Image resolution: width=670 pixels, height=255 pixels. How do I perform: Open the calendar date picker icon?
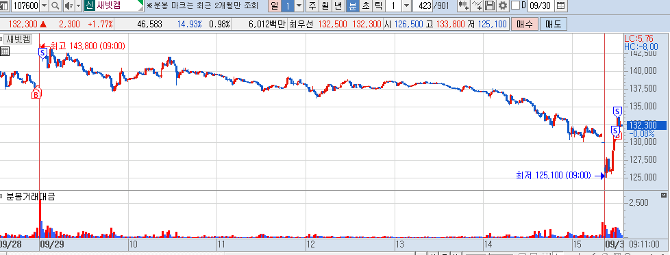[560, 6]
